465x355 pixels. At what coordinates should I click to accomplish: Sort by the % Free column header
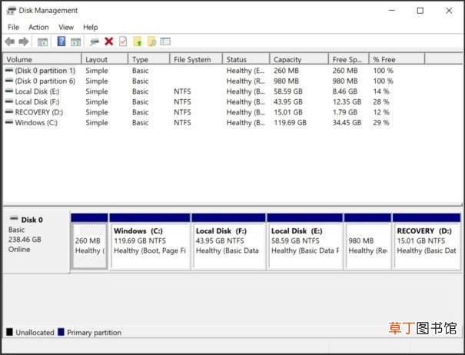pyautogui.click(x=397, y=59)
